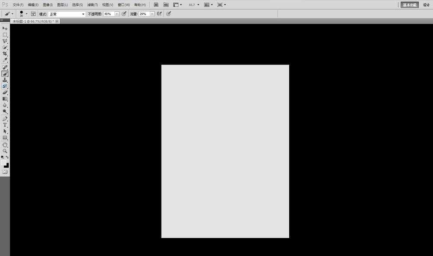The image size is (433, 256).
Task: Toggle Quick Mask mode
Action: pos(5,172)
